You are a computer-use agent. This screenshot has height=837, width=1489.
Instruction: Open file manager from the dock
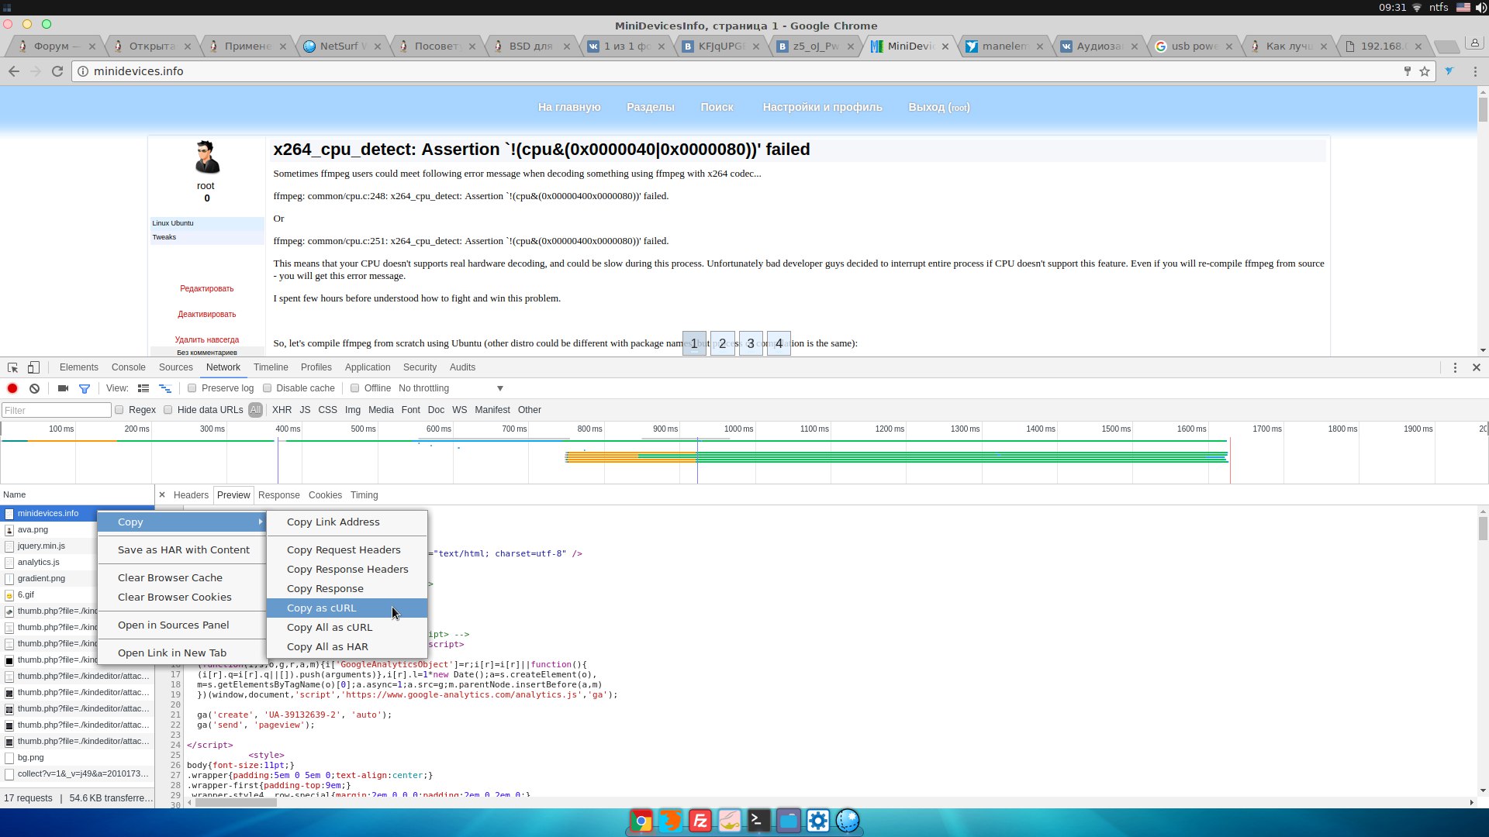tap(788, 821)
